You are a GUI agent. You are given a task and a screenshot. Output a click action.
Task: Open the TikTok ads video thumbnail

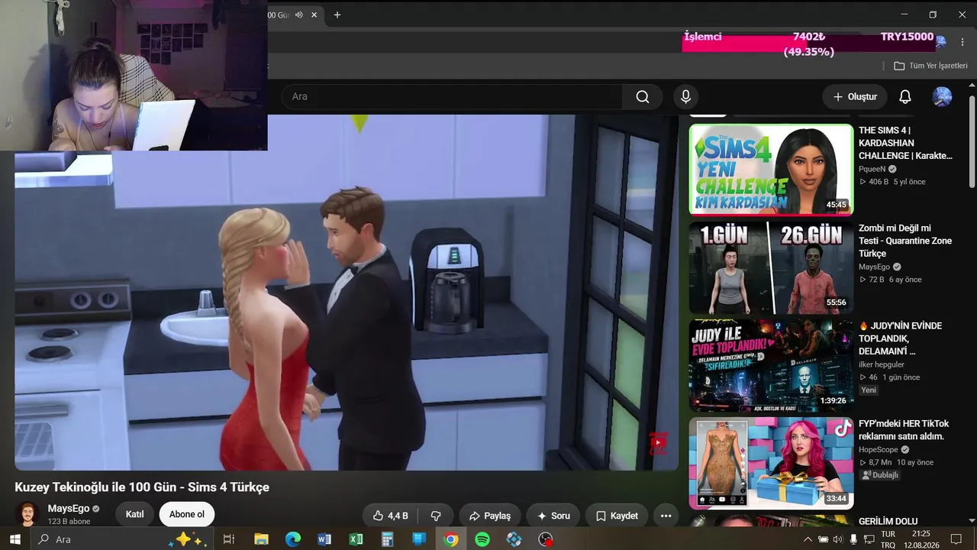(771, 463)
